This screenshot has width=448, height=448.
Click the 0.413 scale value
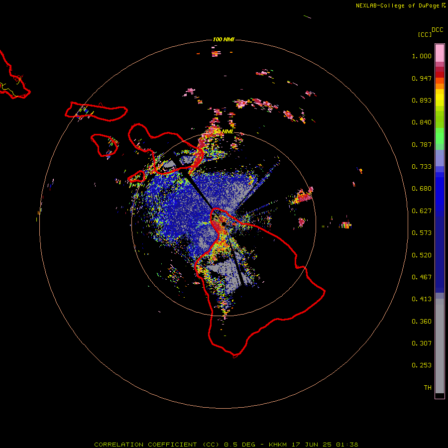(x=422, y=299)
